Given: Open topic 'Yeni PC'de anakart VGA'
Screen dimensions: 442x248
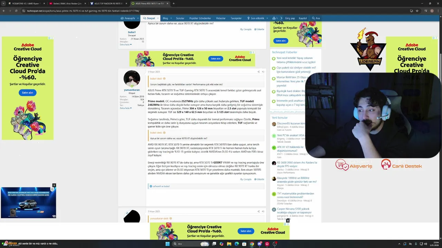Looking at the screenshot, I should pos(291,135).
